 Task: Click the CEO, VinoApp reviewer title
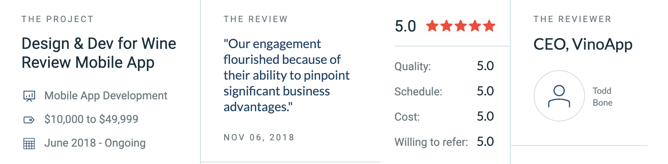pos(583,45)
